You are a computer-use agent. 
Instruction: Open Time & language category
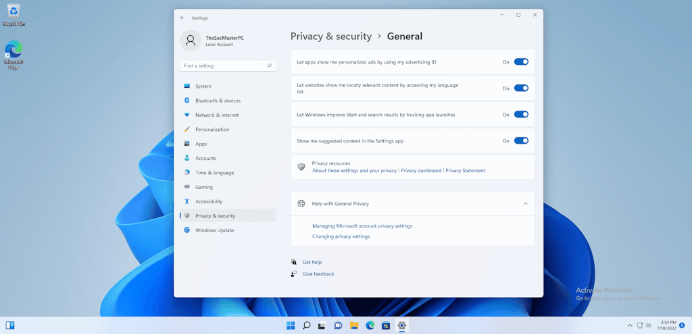point(228,172)
